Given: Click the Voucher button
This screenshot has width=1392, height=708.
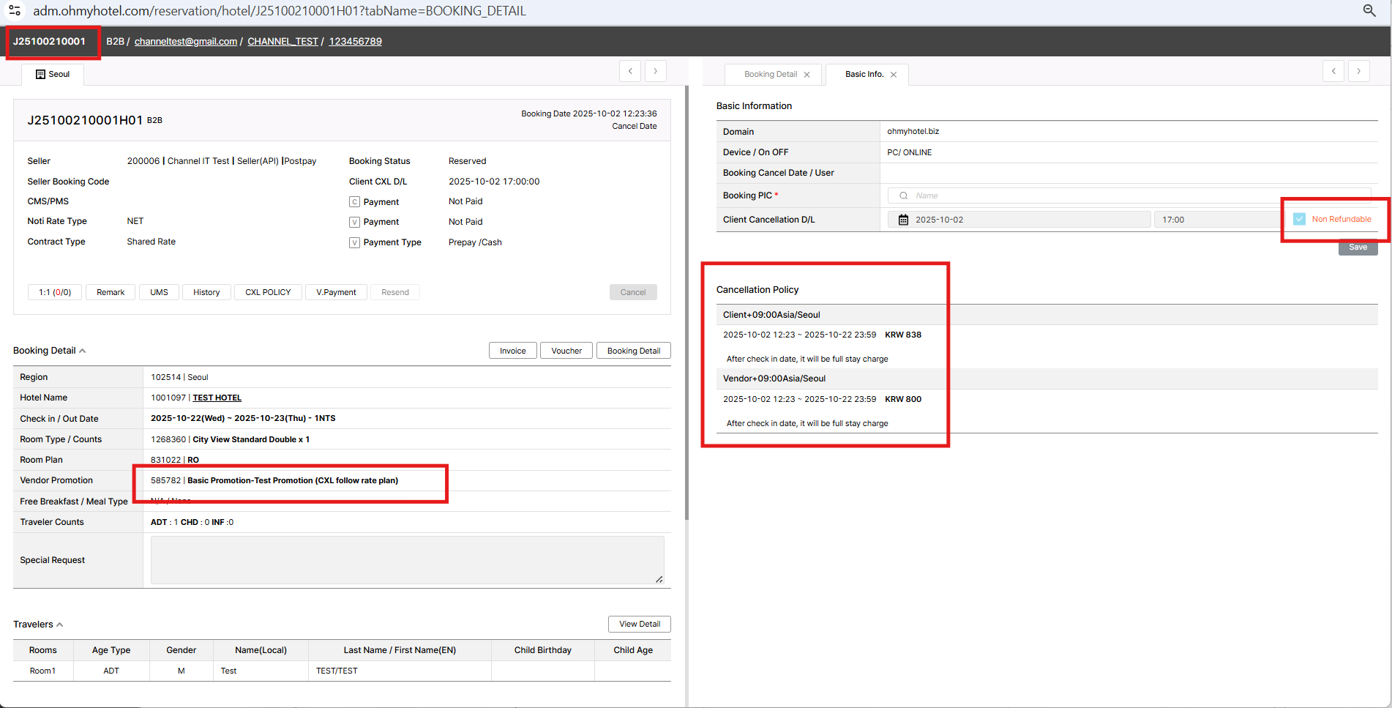Looking at the screenshot, I should [x=566, y=351].
